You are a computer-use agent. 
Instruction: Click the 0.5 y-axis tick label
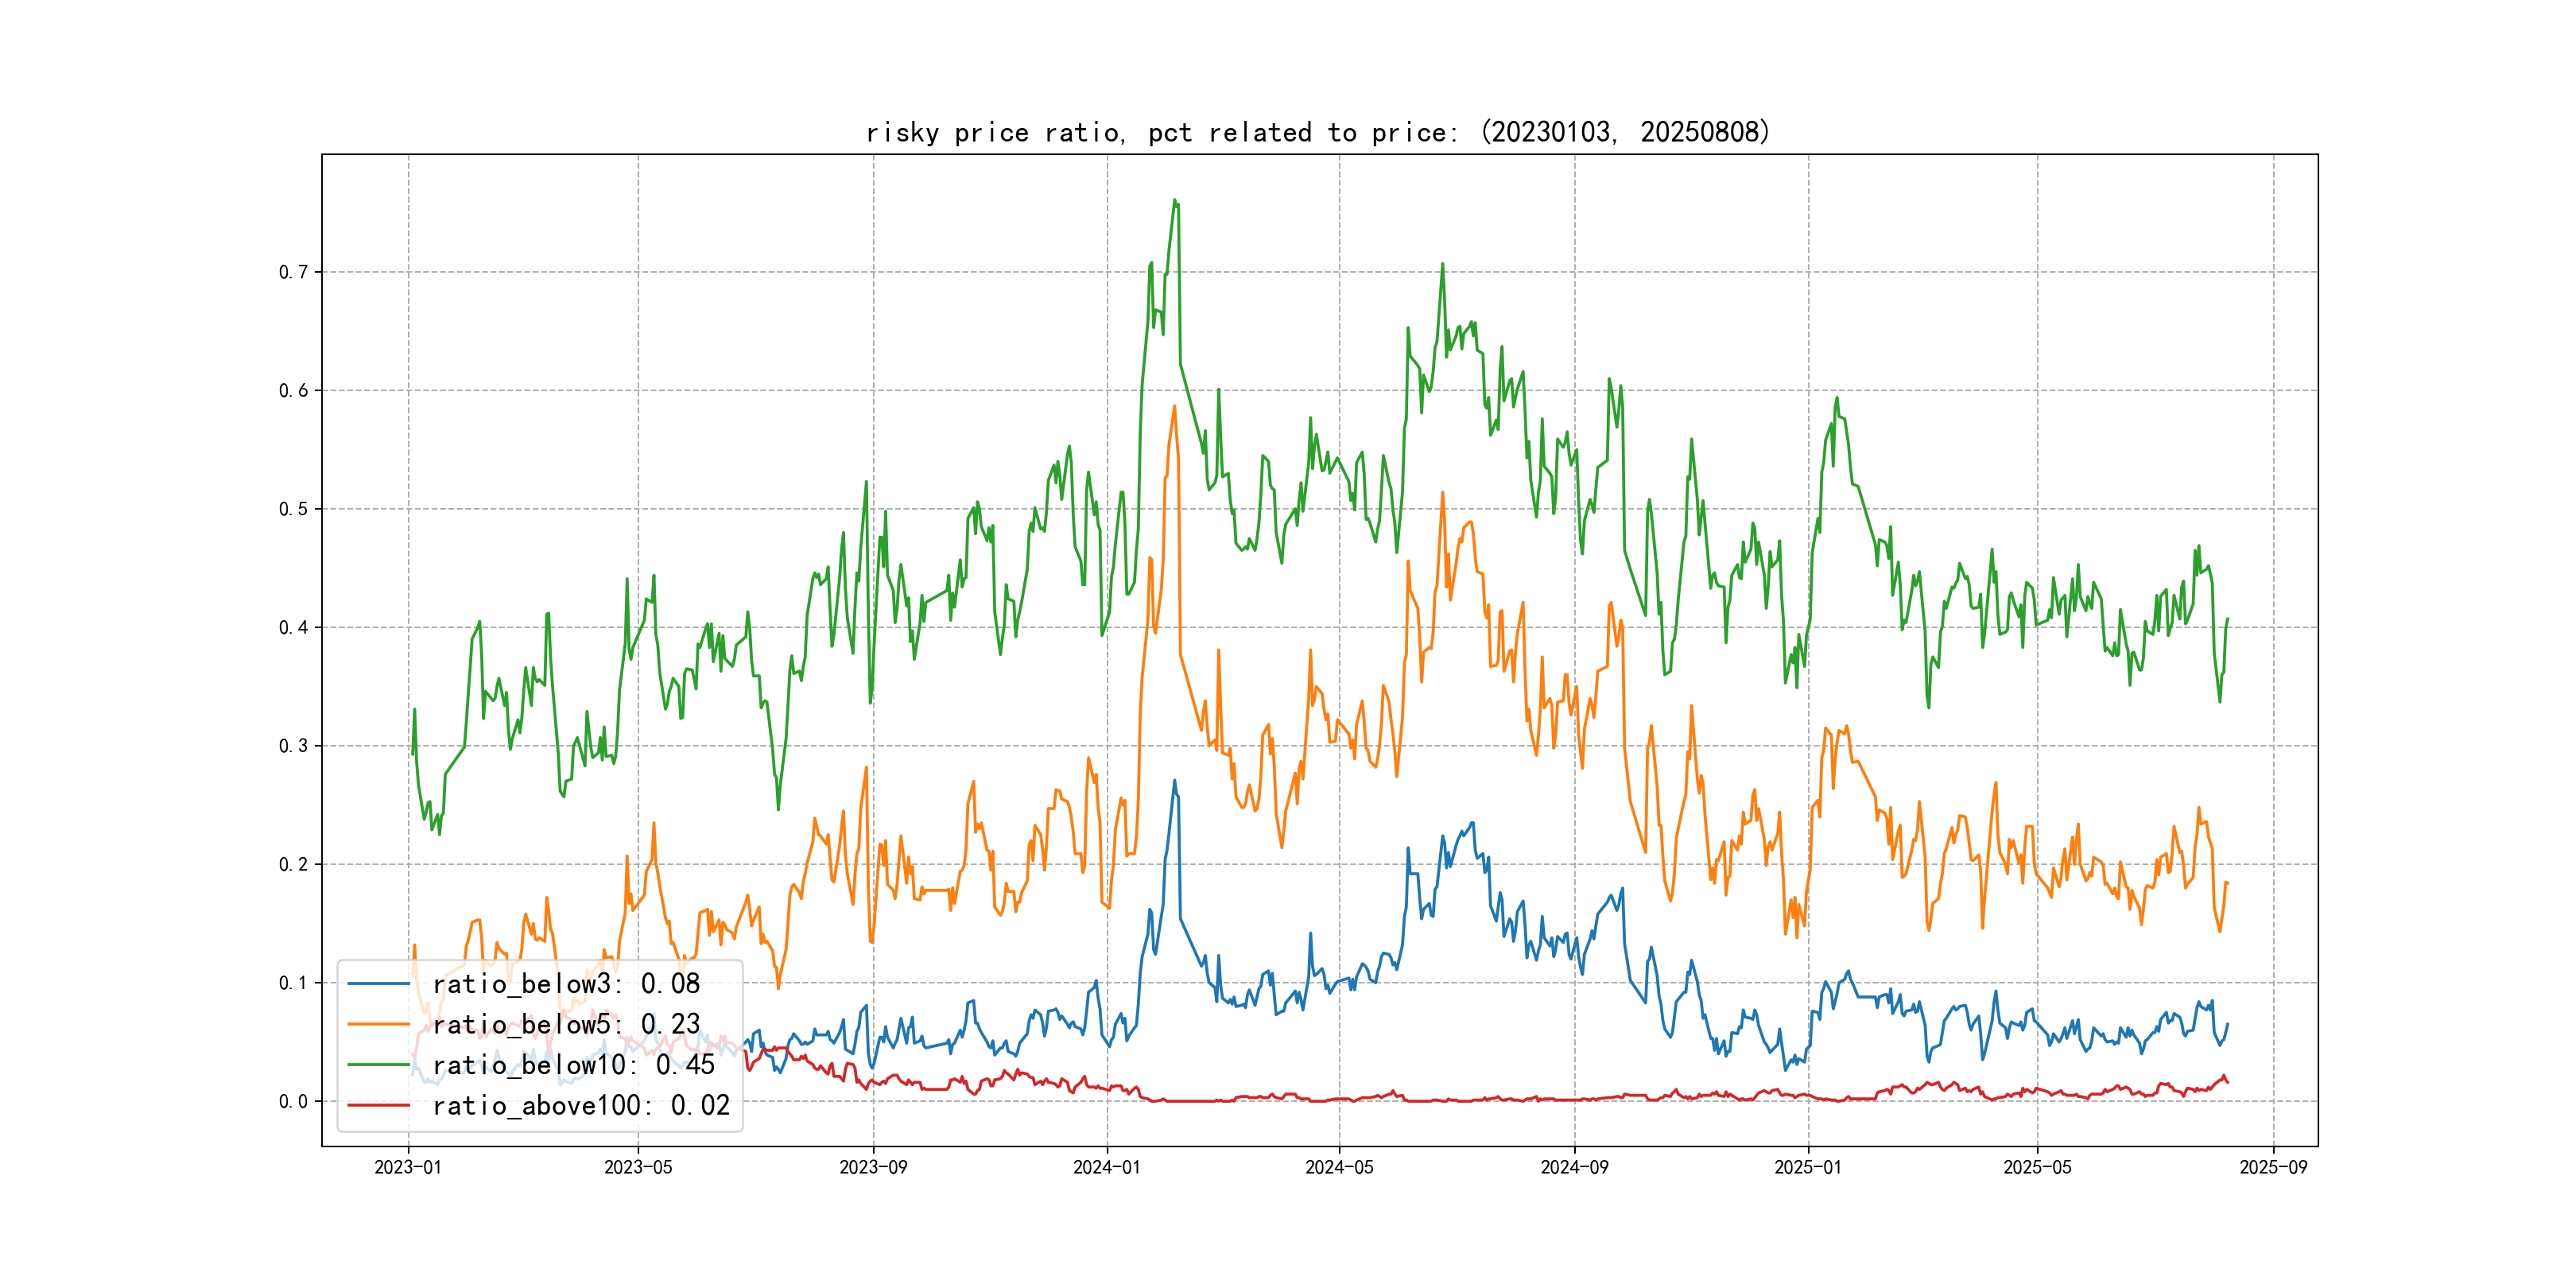click(x=293, y=509)
